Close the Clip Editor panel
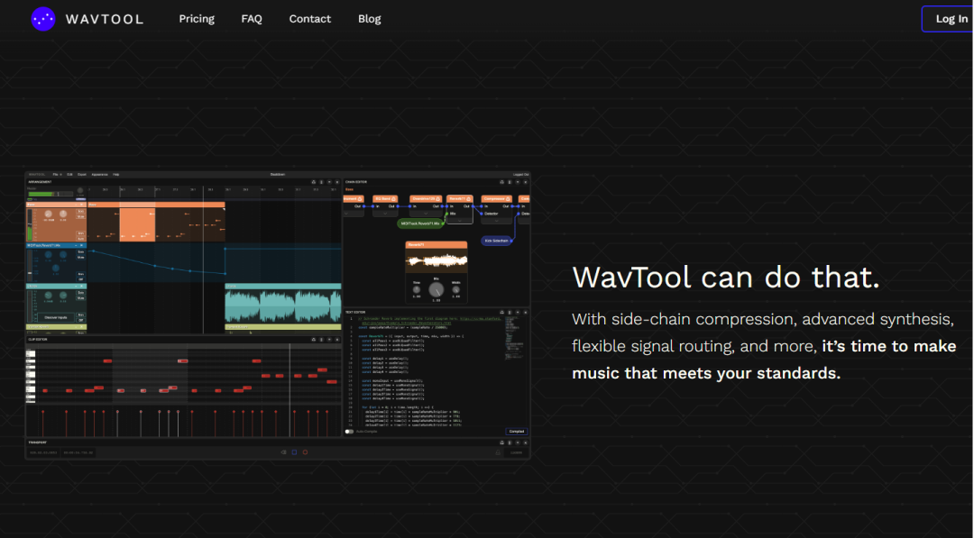 (x=337, y=340)
